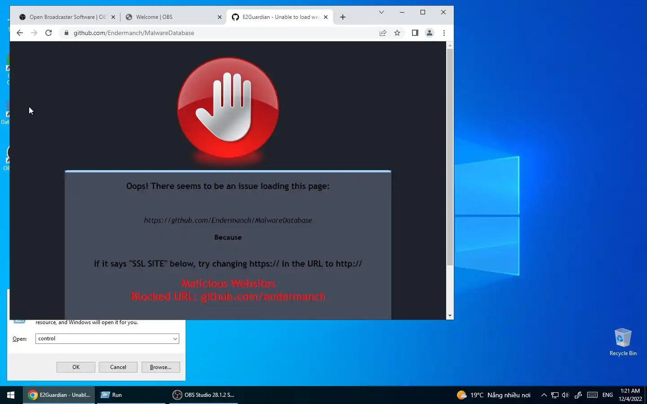The width and height of the screenshot is (647, 404).
Task: Maximize the Chrome window
Action: click(x=423, y=12)
